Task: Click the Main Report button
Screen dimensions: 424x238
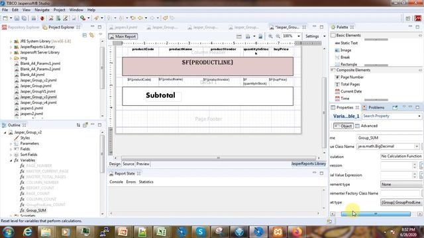Action: point(123,36)
